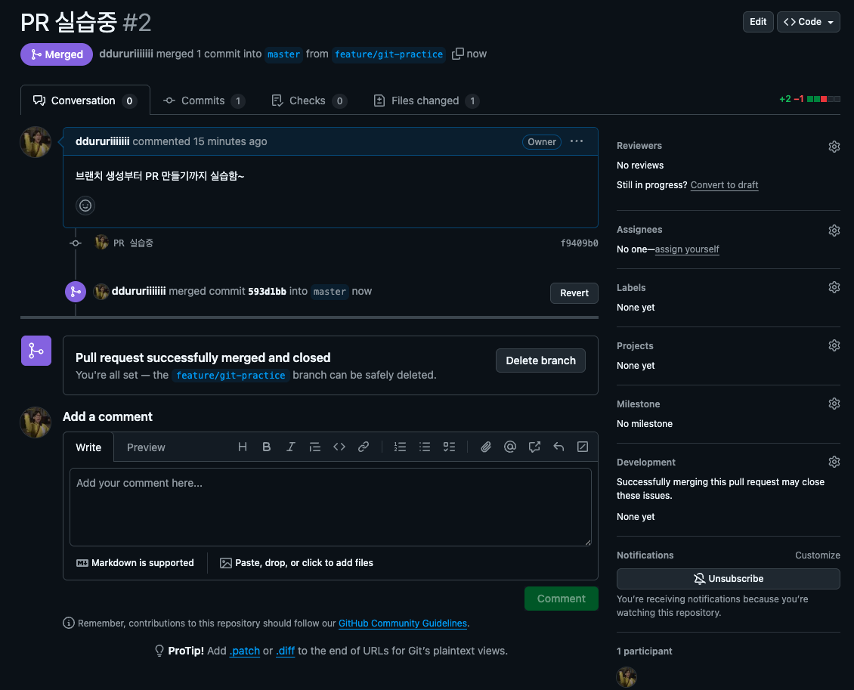The height and width of the screenshot is (690, 854).
Task: Click the .diff link in ProTip
Action: [x=286, y=651]
